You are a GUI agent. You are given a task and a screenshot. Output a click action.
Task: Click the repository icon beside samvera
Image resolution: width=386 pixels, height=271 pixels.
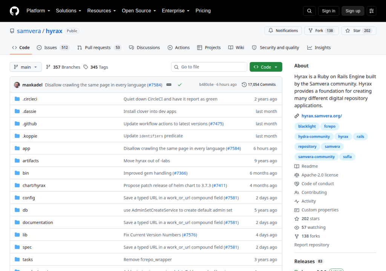[12, 31]
